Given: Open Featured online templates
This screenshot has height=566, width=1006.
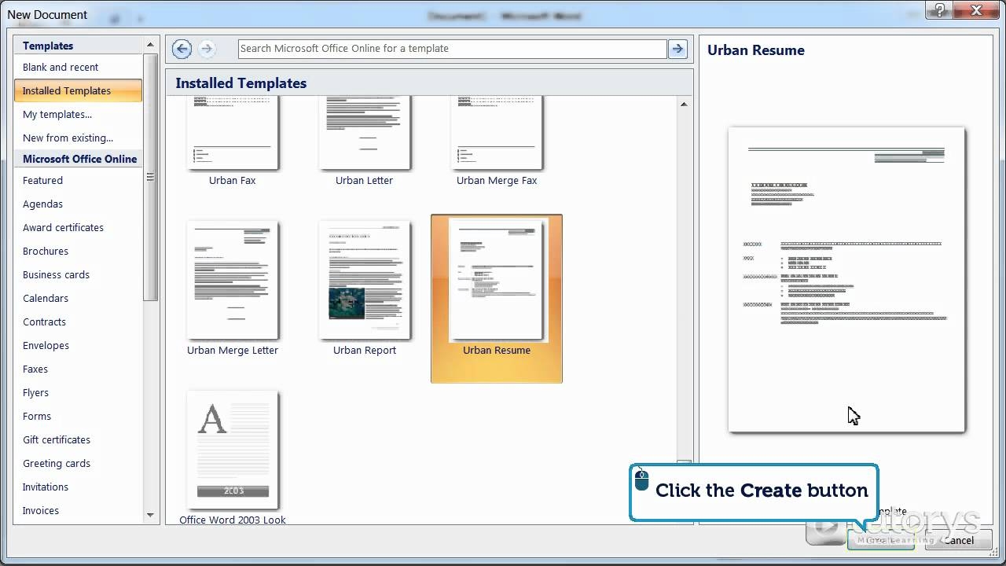Looking at the screenshot, I should tap(78, 180).
